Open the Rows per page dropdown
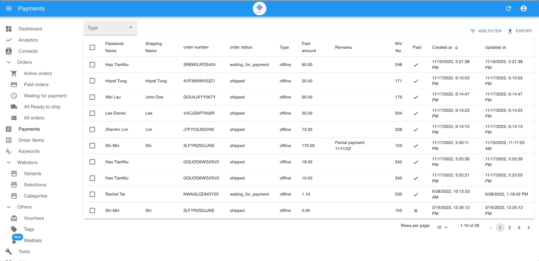Viewport: 539px width, 261px height. coord(442,227)
